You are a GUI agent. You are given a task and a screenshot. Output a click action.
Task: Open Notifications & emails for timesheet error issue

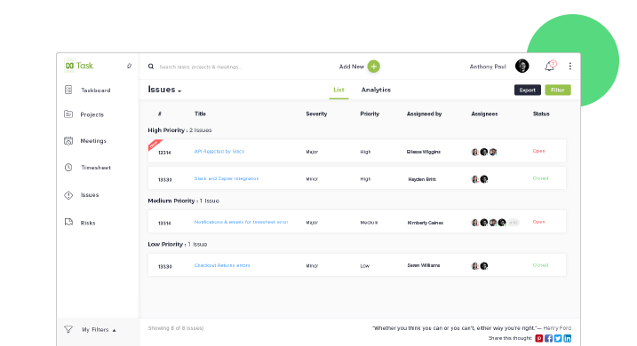241,222
